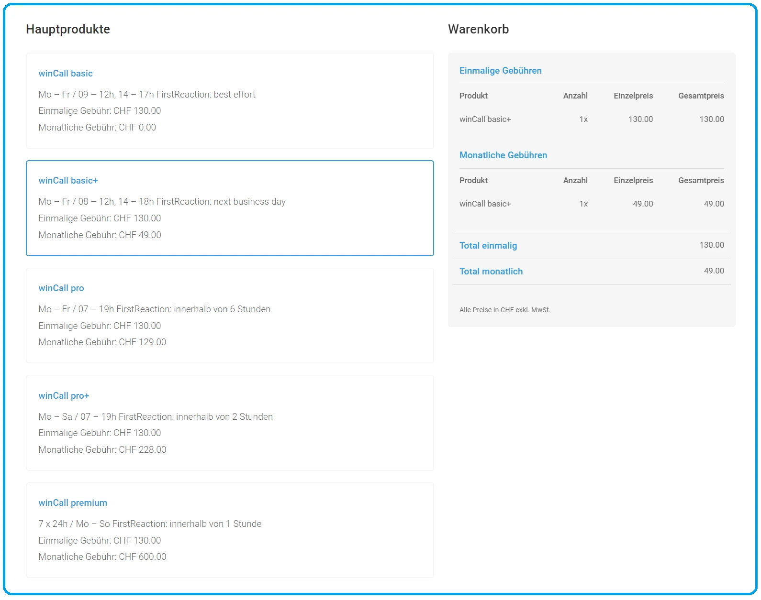This screenshot has height=600, width=761.
Task: Click 'Anzahl' column header under Monatliche Gebühren
Action: (x=575, y=181)
